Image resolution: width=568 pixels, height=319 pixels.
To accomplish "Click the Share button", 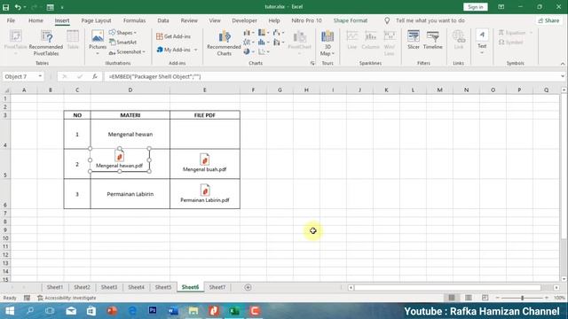I will [548, 20].
